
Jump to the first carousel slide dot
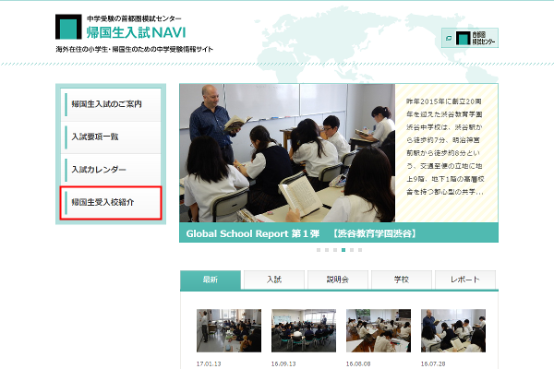click(319, 250)
